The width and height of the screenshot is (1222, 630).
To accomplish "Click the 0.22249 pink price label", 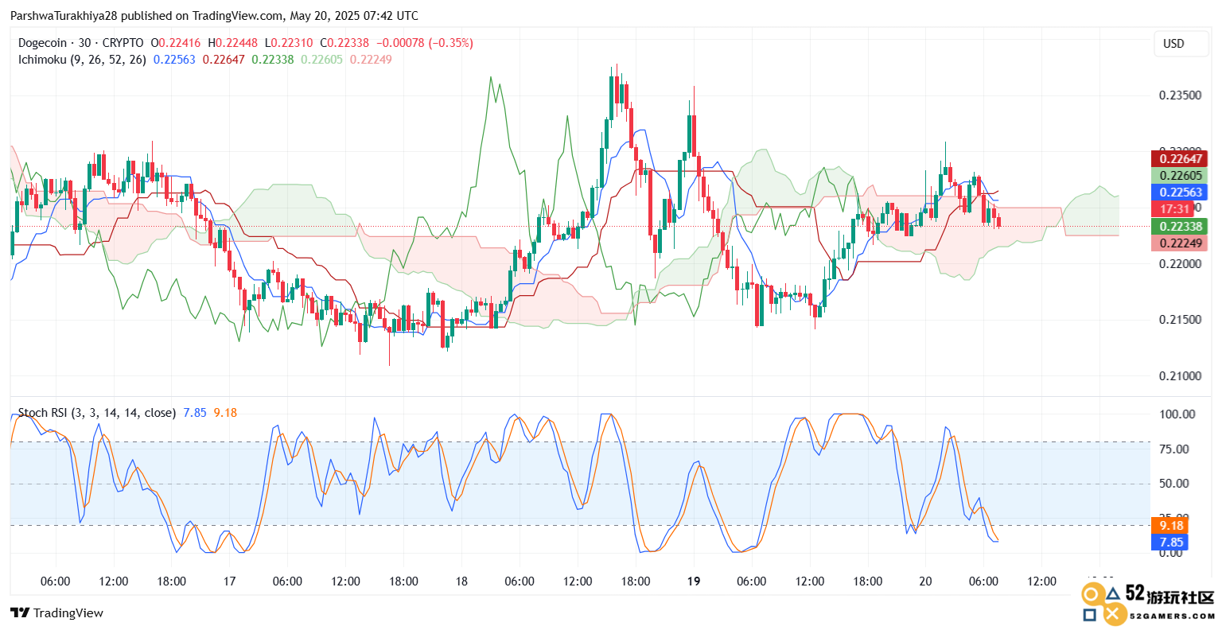I will coord(1181,243).
